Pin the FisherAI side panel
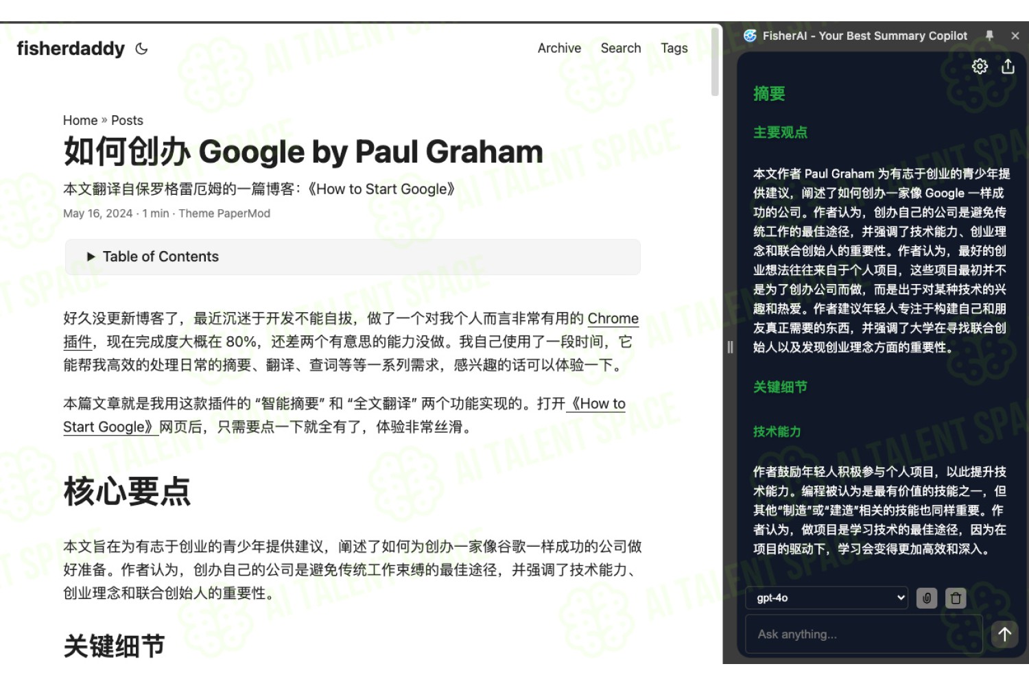This screenshot has height=686, width=1029. click(989, 36)
